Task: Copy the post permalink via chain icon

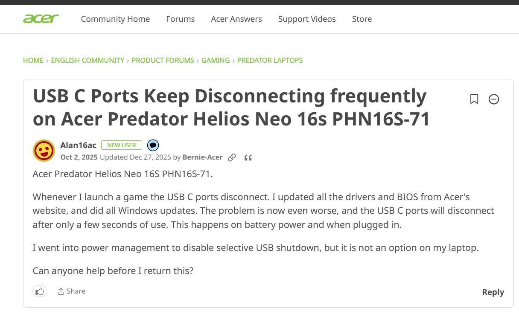Action: 232,157
